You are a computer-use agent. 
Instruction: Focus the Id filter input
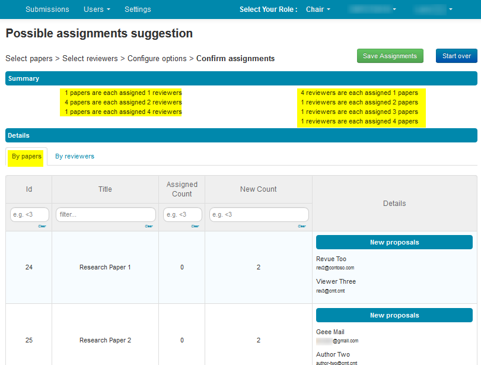(x=30, y=214)
